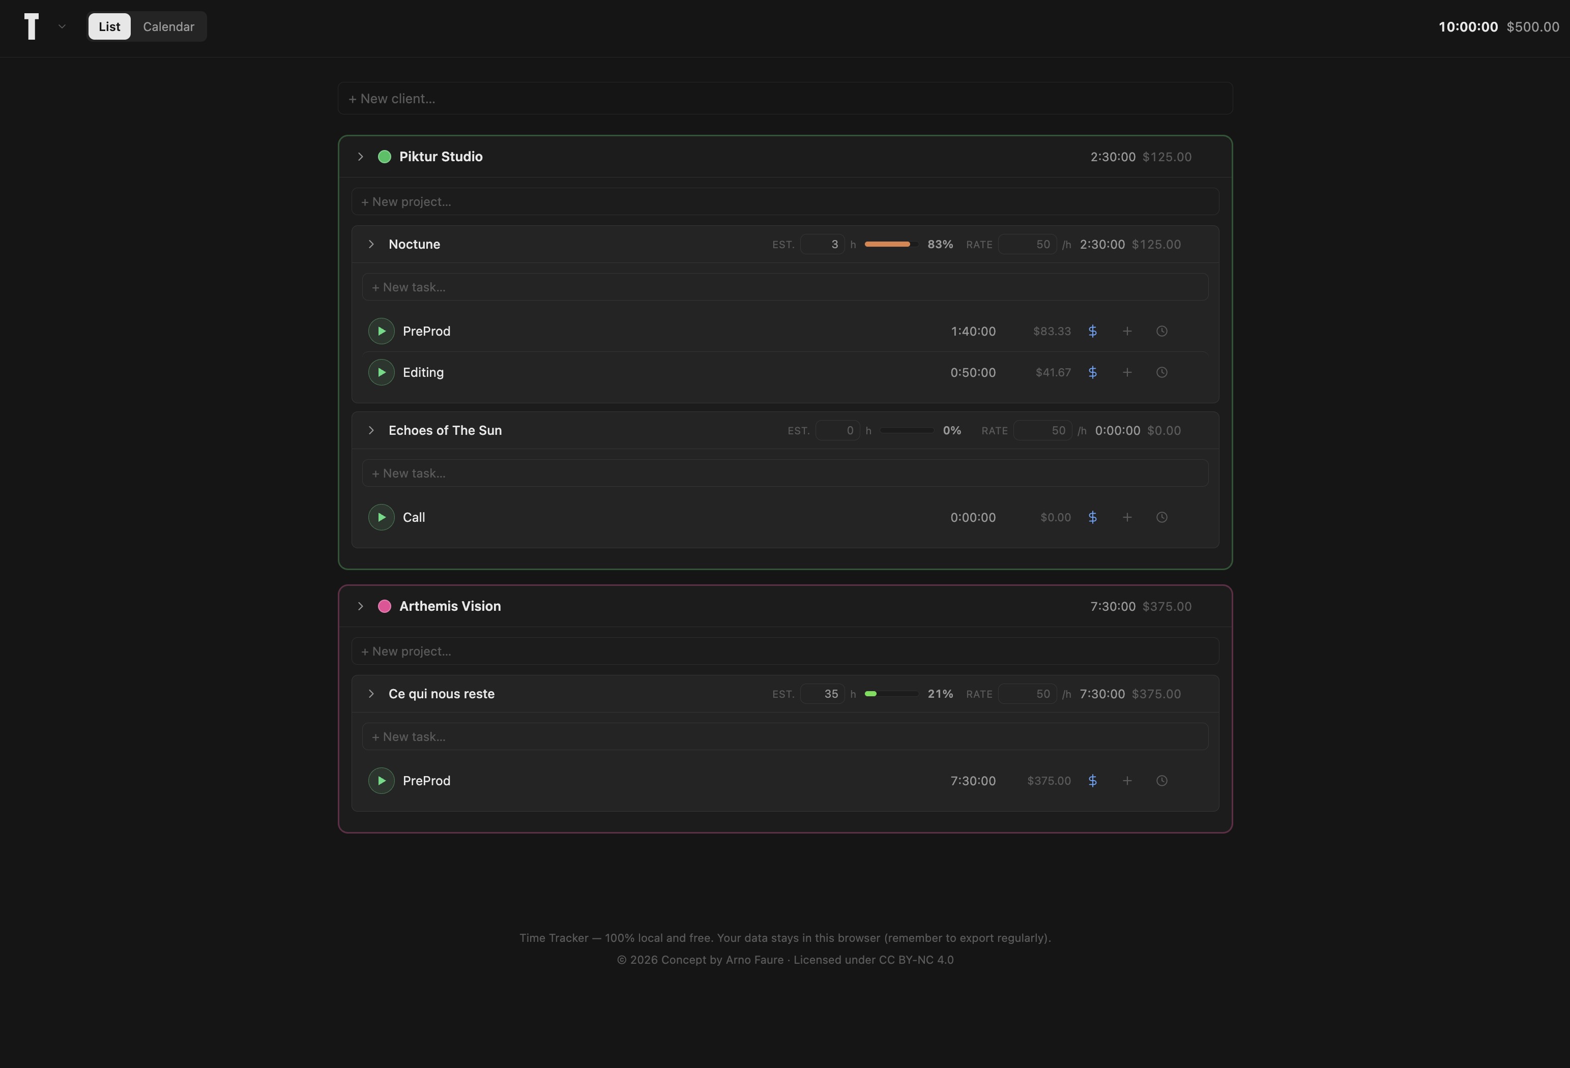
Task: Click total 10:00:00 time in header
Action: (1468, 27)
